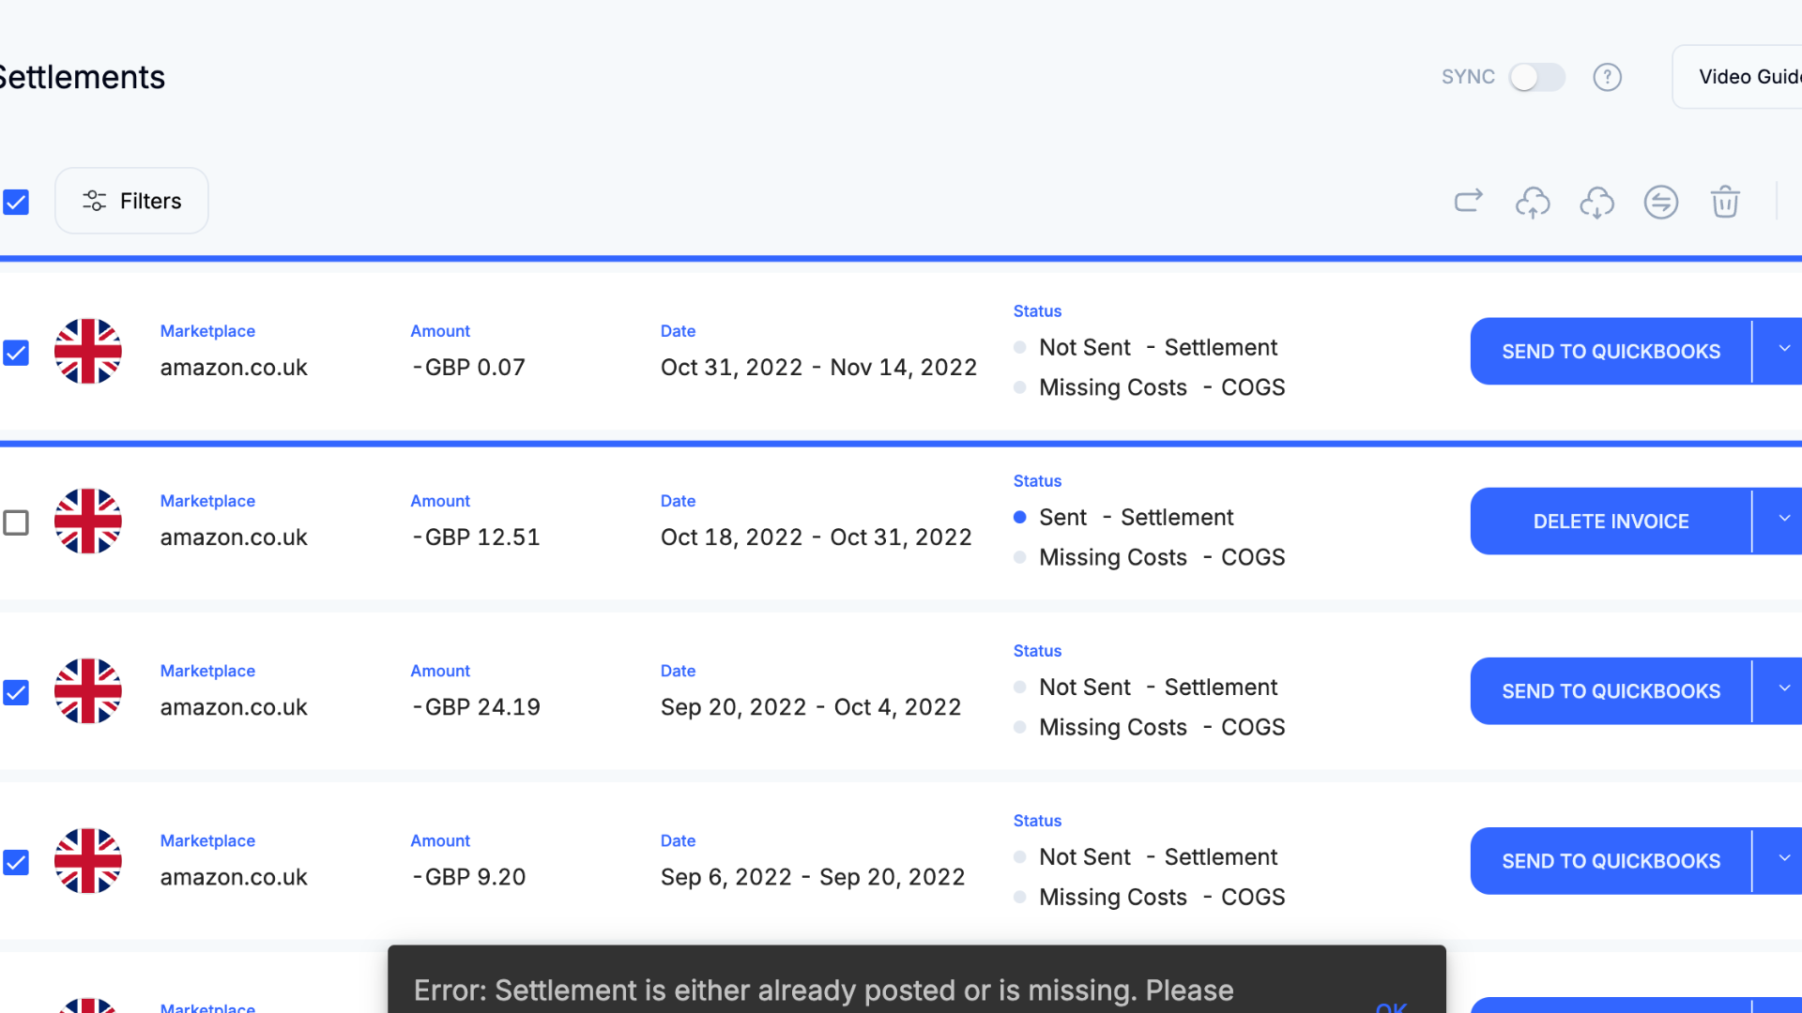Screen dimensions: 1802x1013
Task: Click date range Oct 31, 2022 - Nov 14, 2022
Action: pyautogui.click(x=818, y=368)
